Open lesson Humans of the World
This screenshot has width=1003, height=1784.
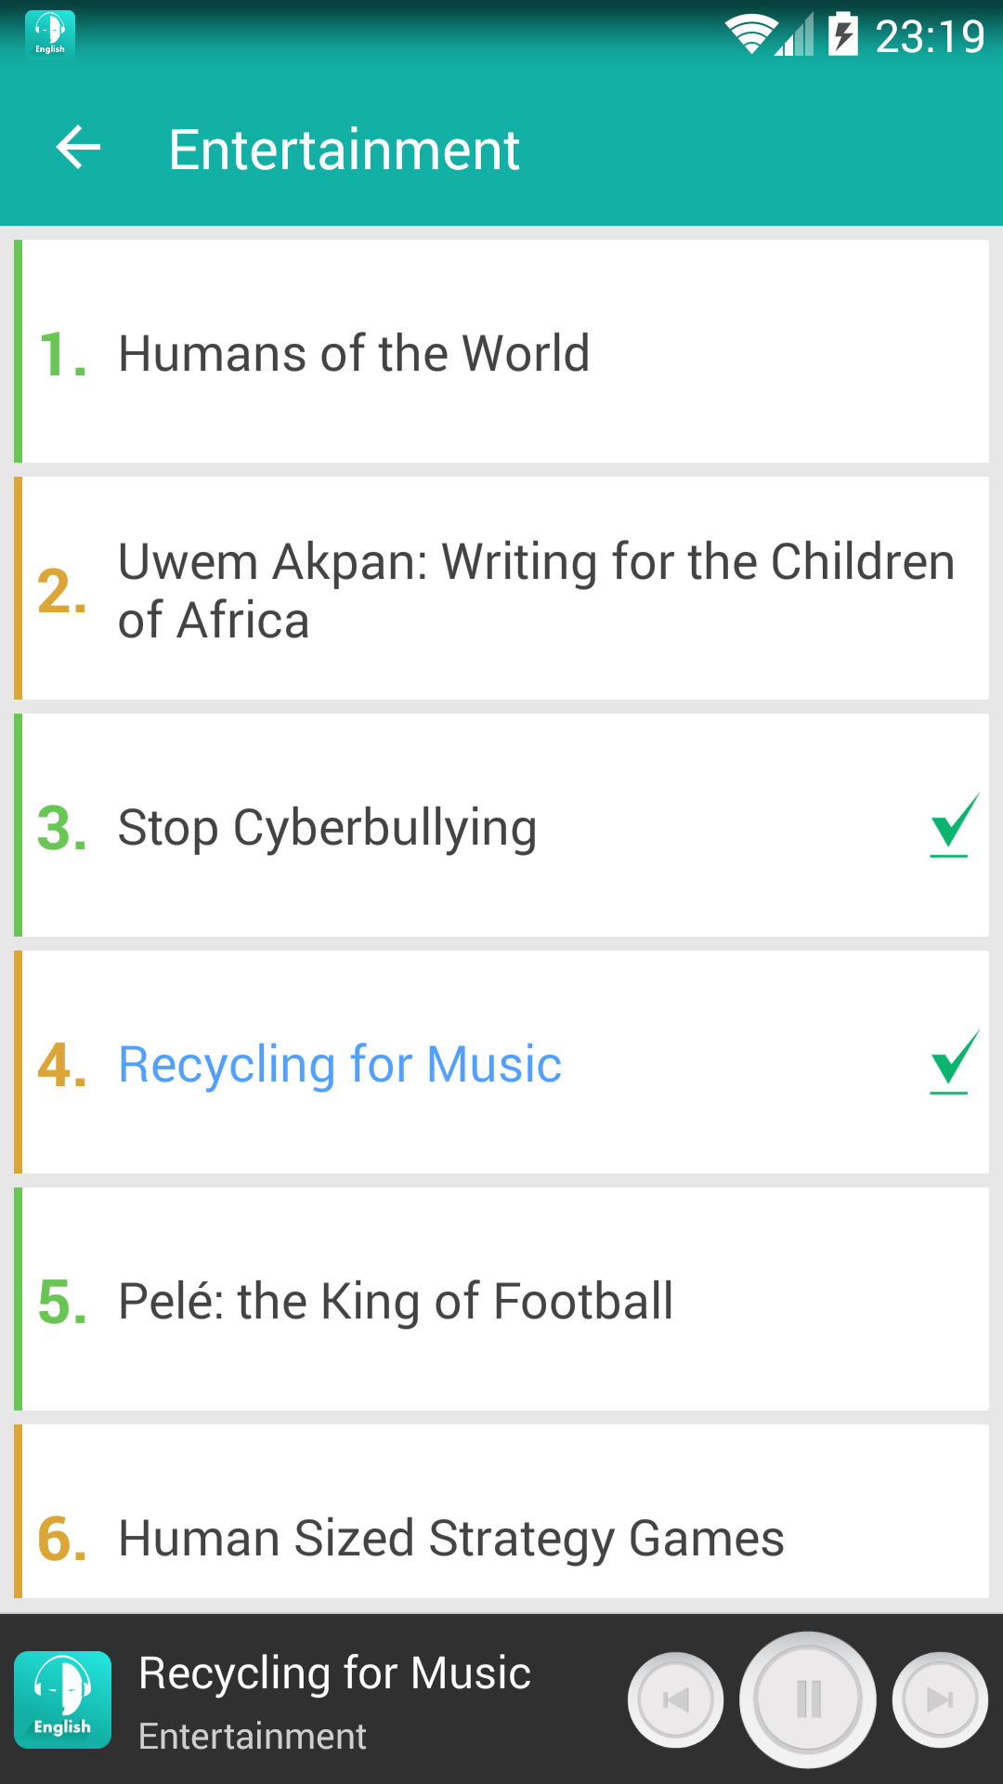501,351
